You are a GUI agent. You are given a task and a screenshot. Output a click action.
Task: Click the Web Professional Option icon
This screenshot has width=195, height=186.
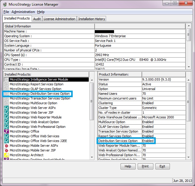6,127
